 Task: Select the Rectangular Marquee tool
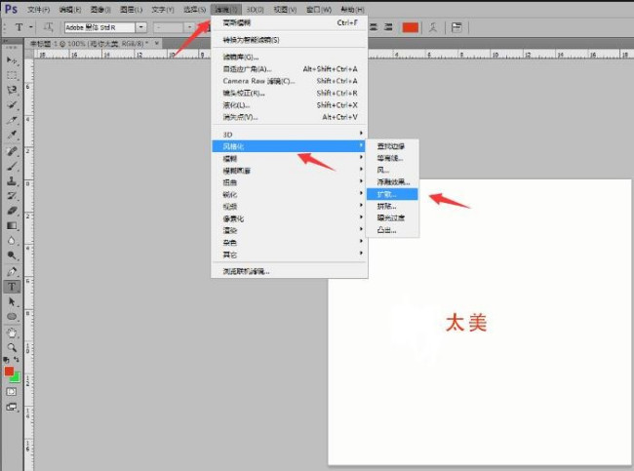point(13,74)
